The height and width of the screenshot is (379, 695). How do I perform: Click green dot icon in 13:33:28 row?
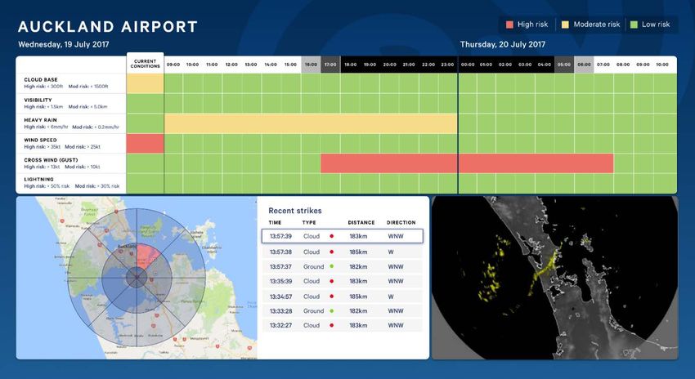(x=331, y=311)
